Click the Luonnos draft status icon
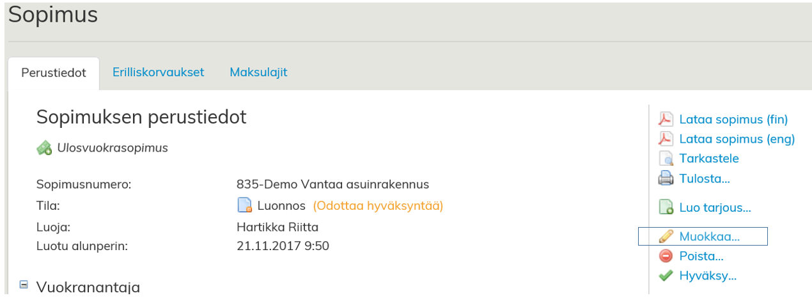Screen dimensions: 812x307 244,205
